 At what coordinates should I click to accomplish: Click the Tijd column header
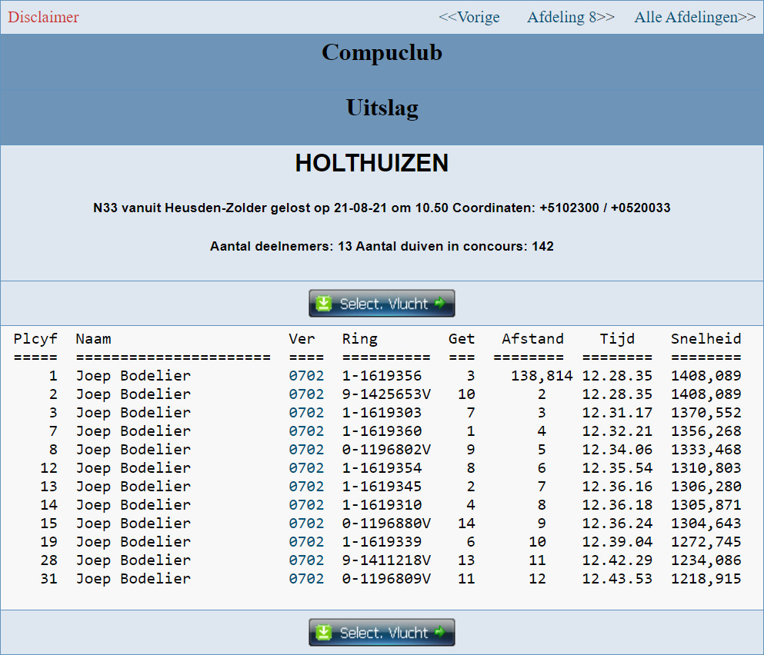617,339
